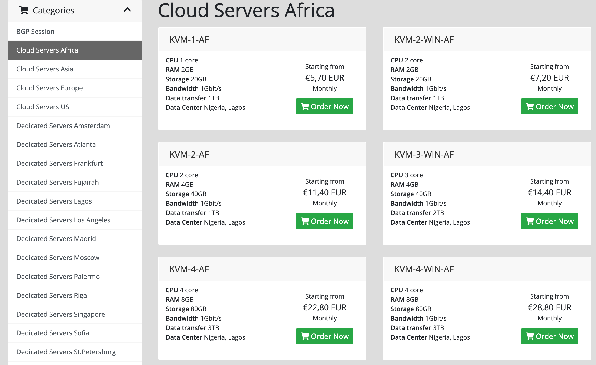The height and width of the screenshot is (365, 596).
Task: Click cart icon on KVM-2-AF Order Now
Action: click(305, 221)
